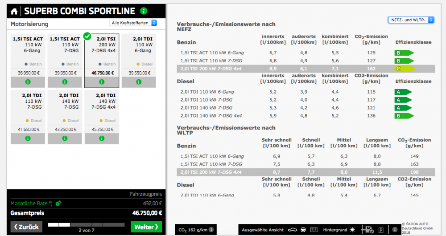Open Superb Combi Sportline info icon
Screen dimensions: 446x236
(x=144, y=11)
